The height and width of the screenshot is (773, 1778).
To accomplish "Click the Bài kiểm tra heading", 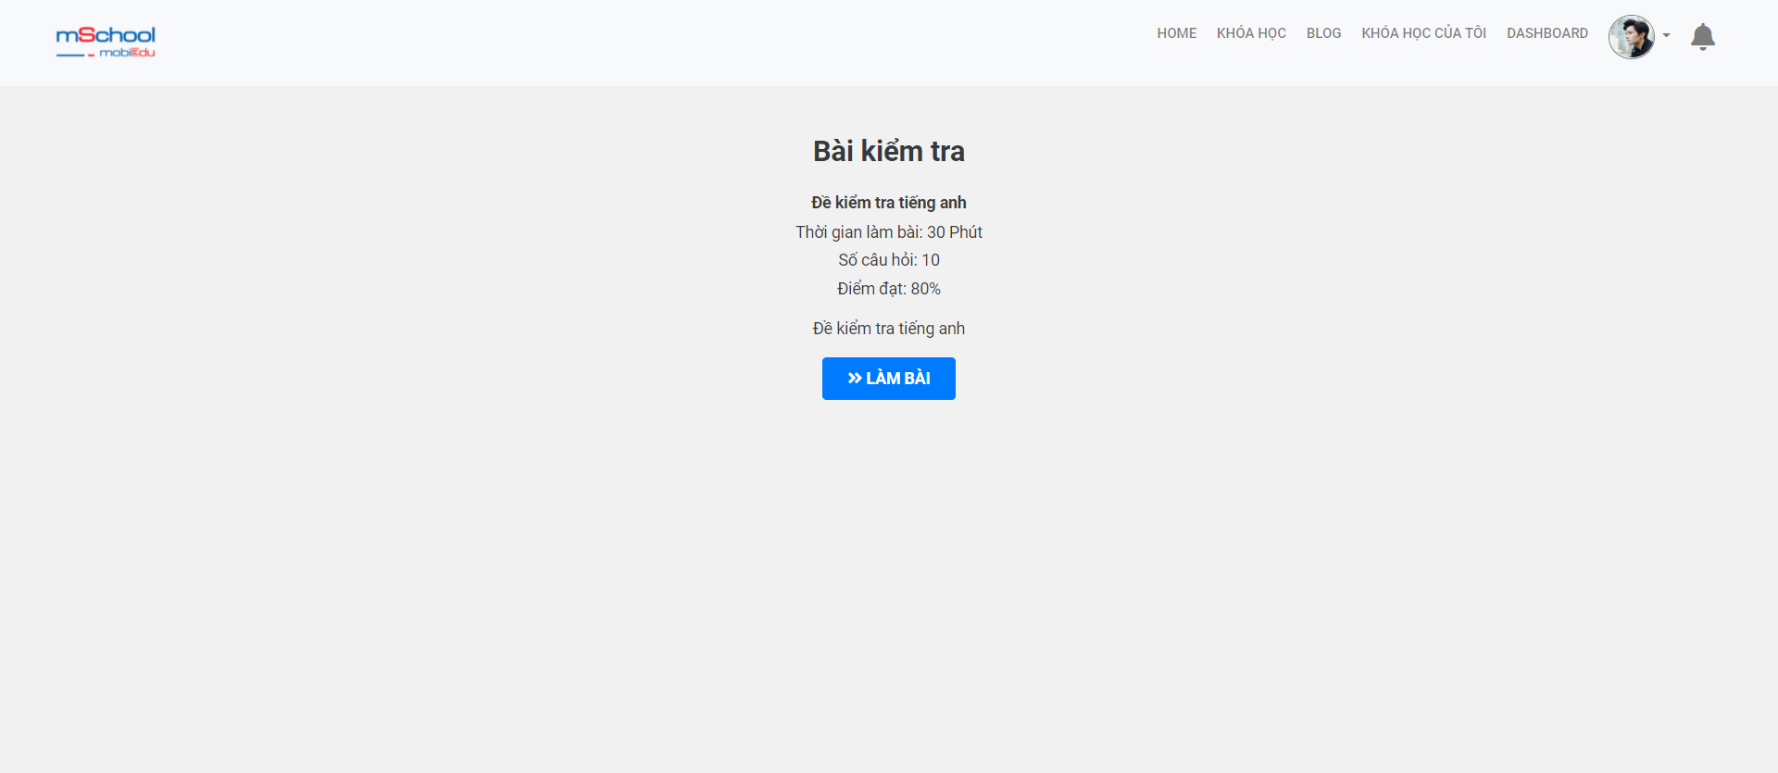I will click(889, 151).
